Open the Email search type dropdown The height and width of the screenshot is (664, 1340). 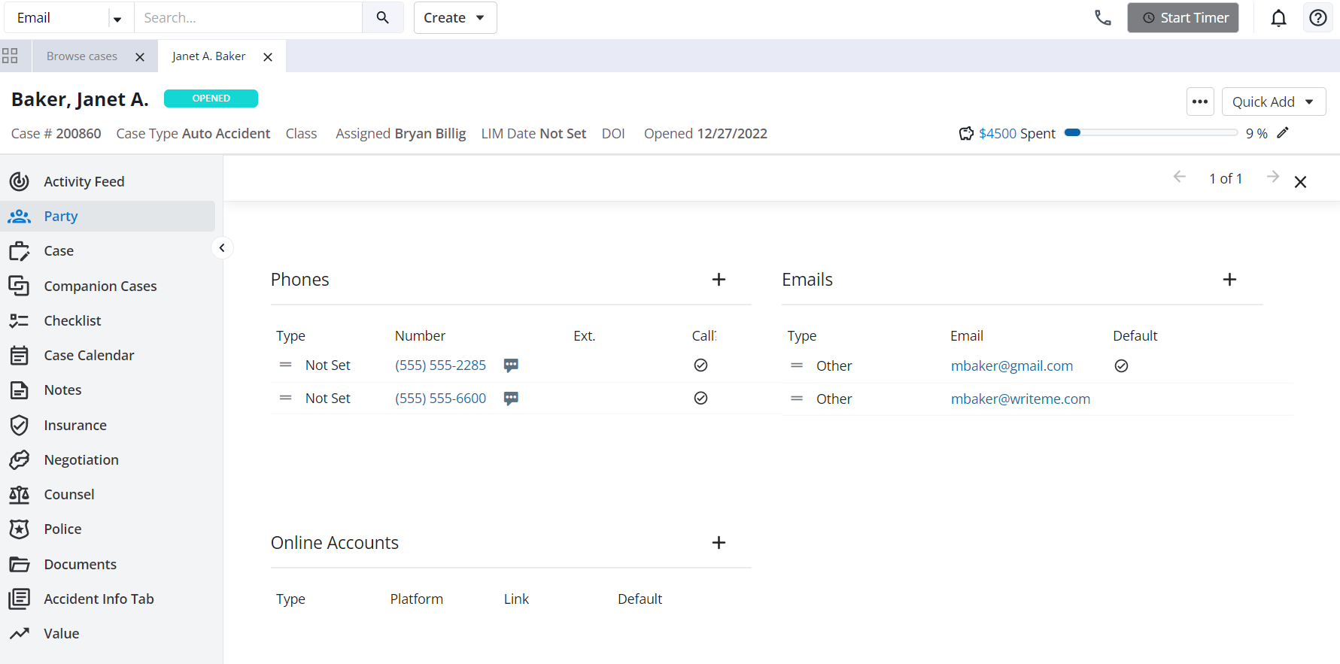click(x=69, y=17)
